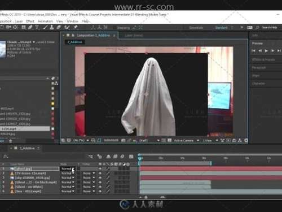Screen dimensions: 282x212
Task: Toggle shy switch for layer 6
Action: [x=100, y=191]
